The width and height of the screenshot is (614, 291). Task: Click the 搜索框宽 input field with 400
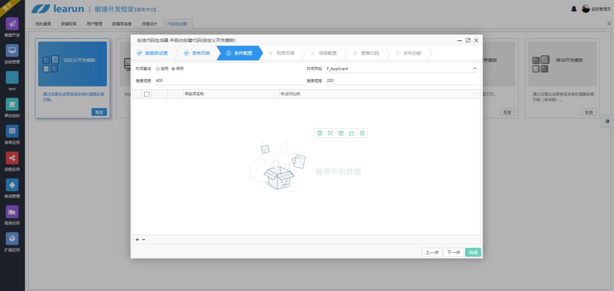coord(227,81)
